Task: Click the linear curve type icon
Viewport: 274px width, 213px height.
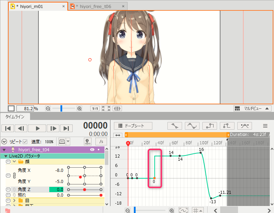Action: 174,125
